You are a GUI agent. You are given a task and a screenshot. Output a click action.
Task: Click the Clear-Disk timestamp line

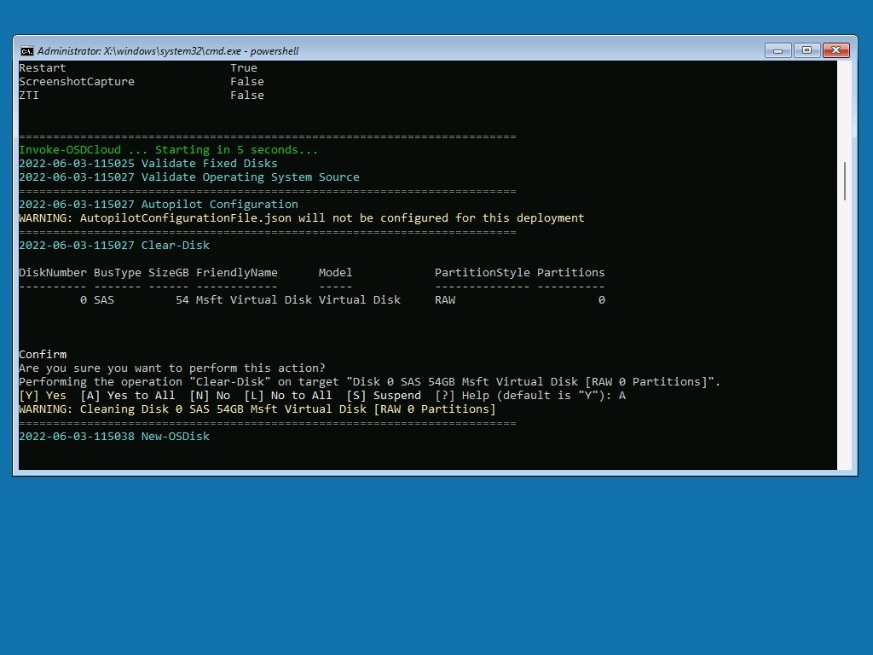(114, 245)
